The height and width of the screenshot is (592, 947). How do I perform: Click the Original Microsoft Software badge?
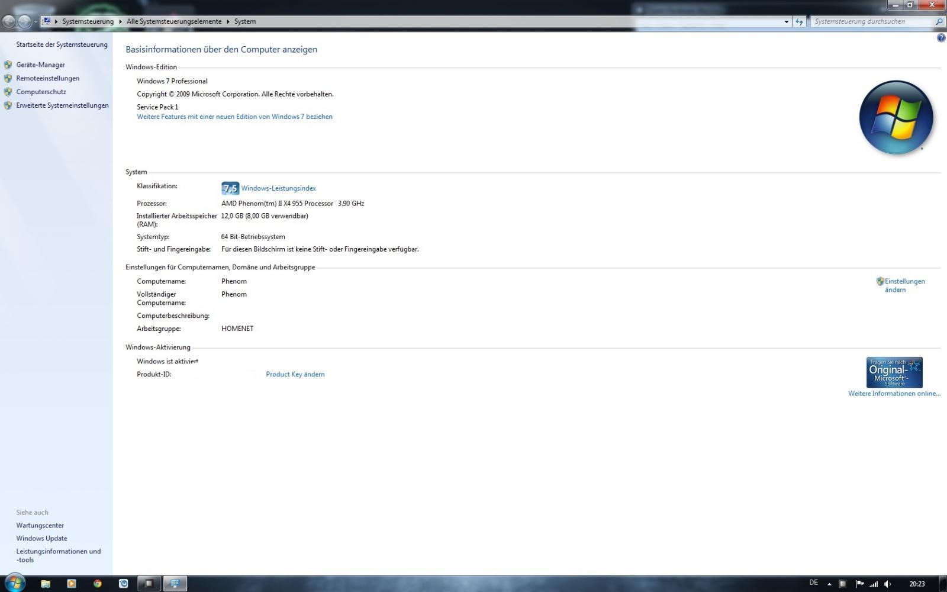pos(894,372)
